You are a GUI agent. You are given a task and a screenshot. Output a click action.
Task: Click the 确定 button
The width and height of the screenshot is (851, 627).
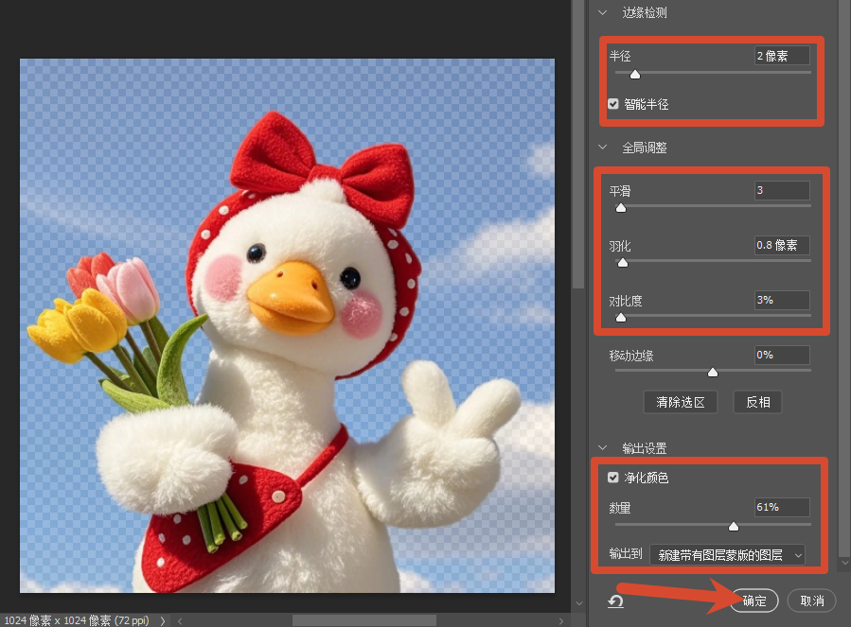(x=754, y=601)
